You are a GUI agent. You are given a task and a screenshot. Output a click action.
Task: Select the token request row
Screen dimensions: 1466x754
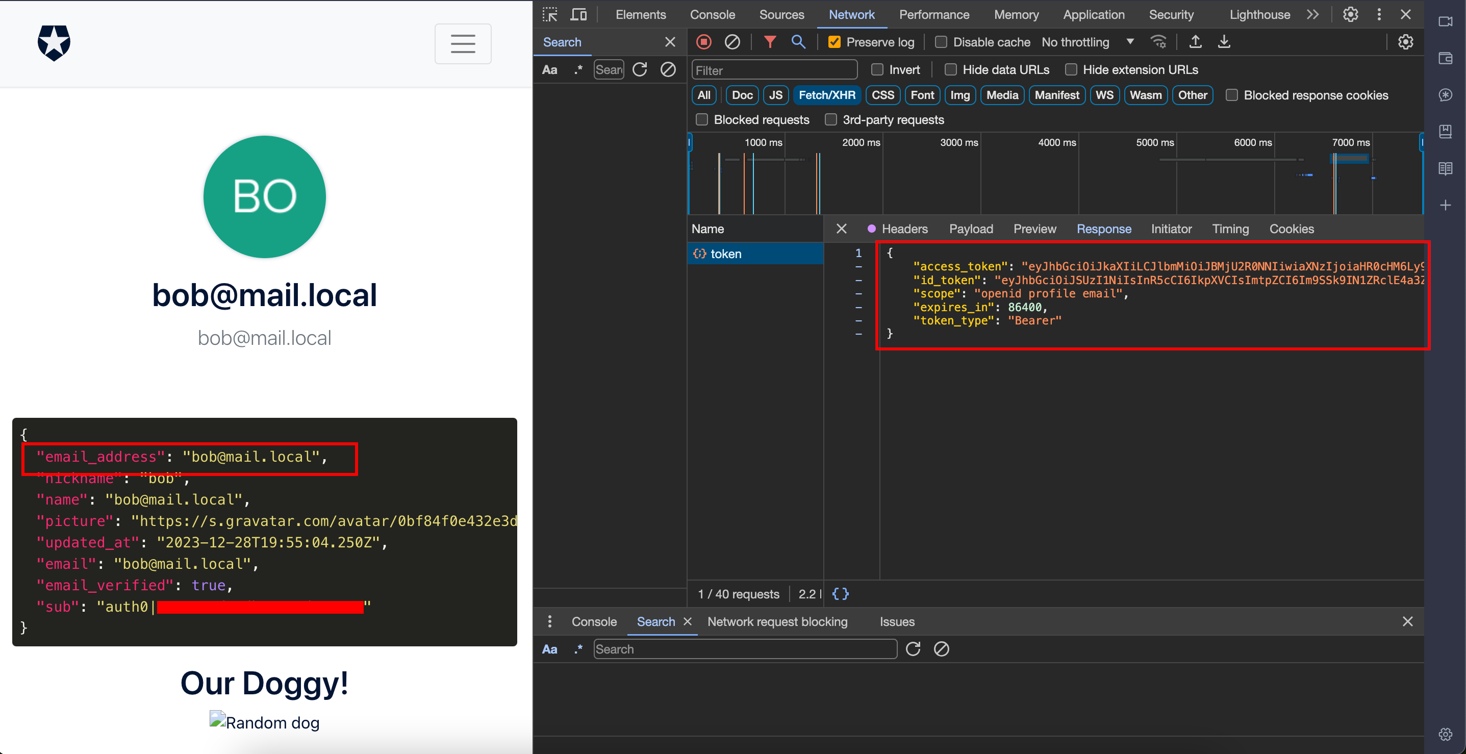(x=754, y=254)
